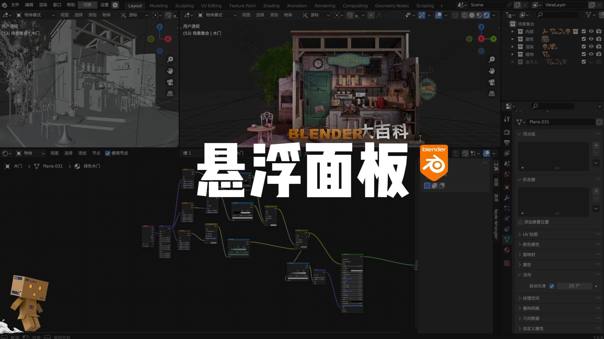Click the Blender logo menu icon
This screenshot has height=339, width=604.
[x=4, y=5]
